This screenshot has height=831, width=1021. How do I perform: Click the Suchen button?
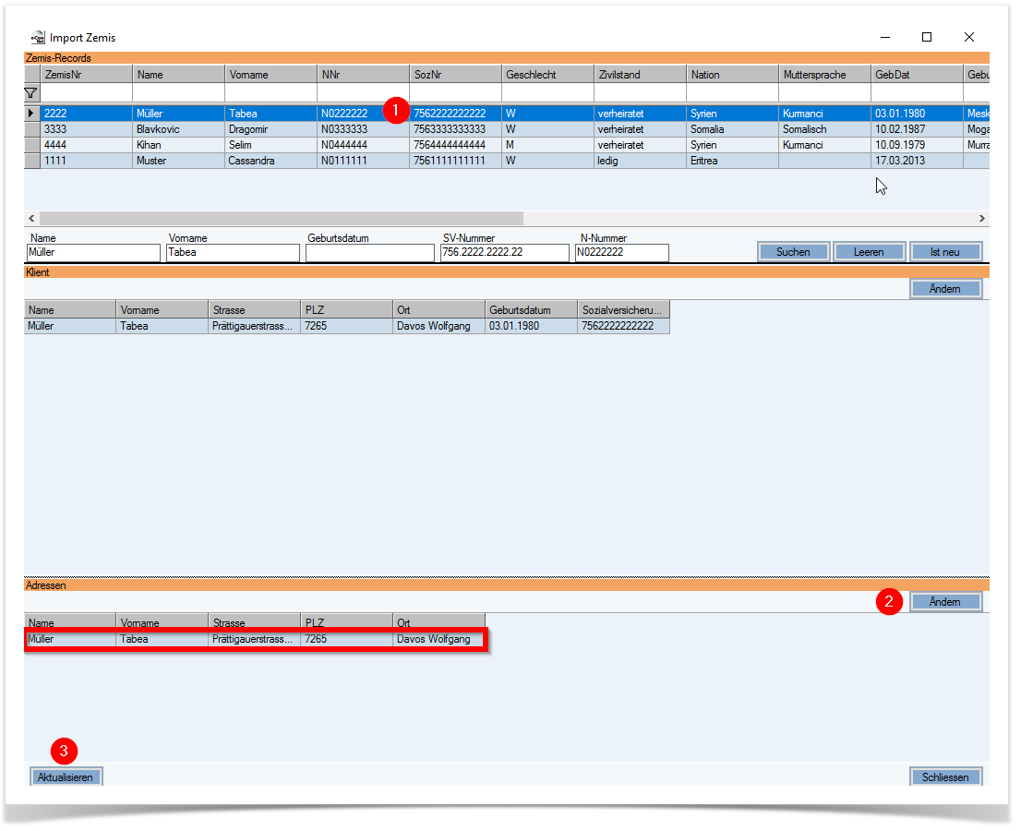(793, 252)
